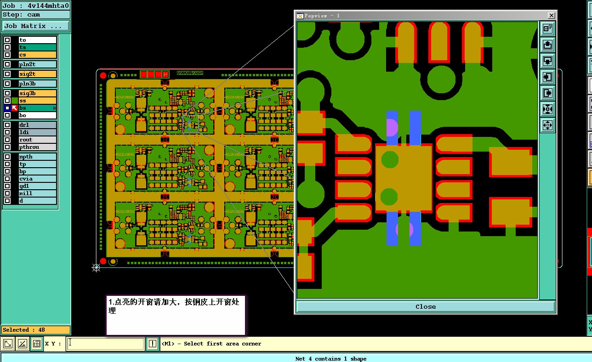This screenshot has width=592, height=362.
Task: Enable the sig2t layer checkbox
Action: [x=7, y=74]
